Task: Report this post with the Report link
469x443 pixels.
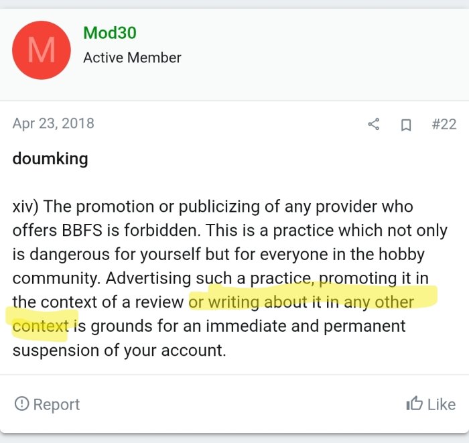Action: tap(56, 404)
